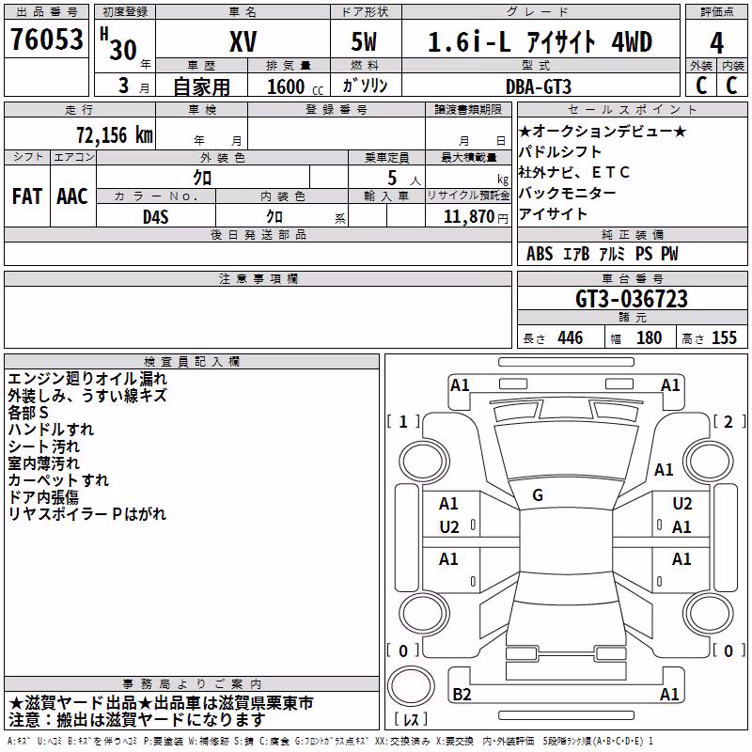Click rear bumper damage mark B2

[462, 695]
